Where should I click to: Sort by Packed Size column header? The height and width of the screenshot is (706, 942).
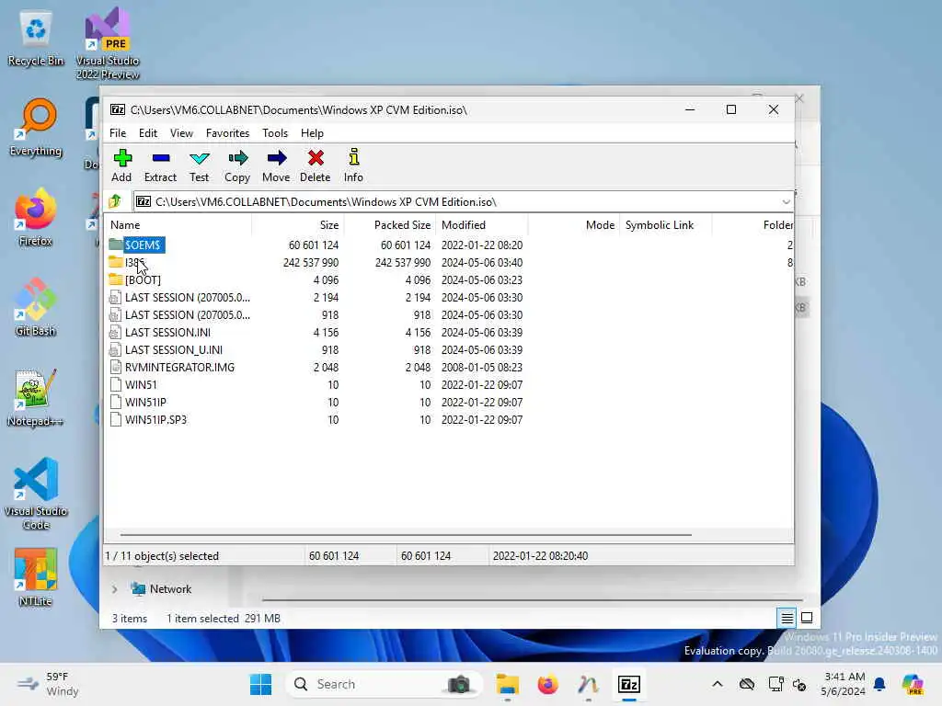(x=390, y=225)
